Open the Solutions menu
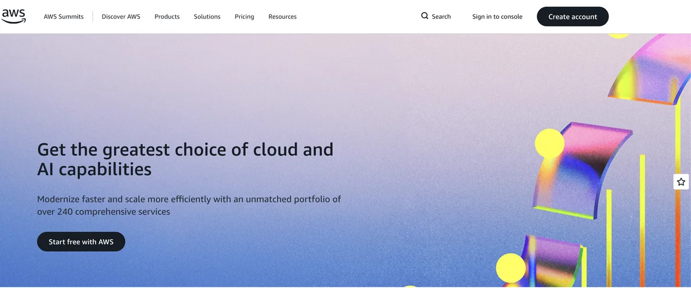The image size is (691, 288). click(207, 17)
